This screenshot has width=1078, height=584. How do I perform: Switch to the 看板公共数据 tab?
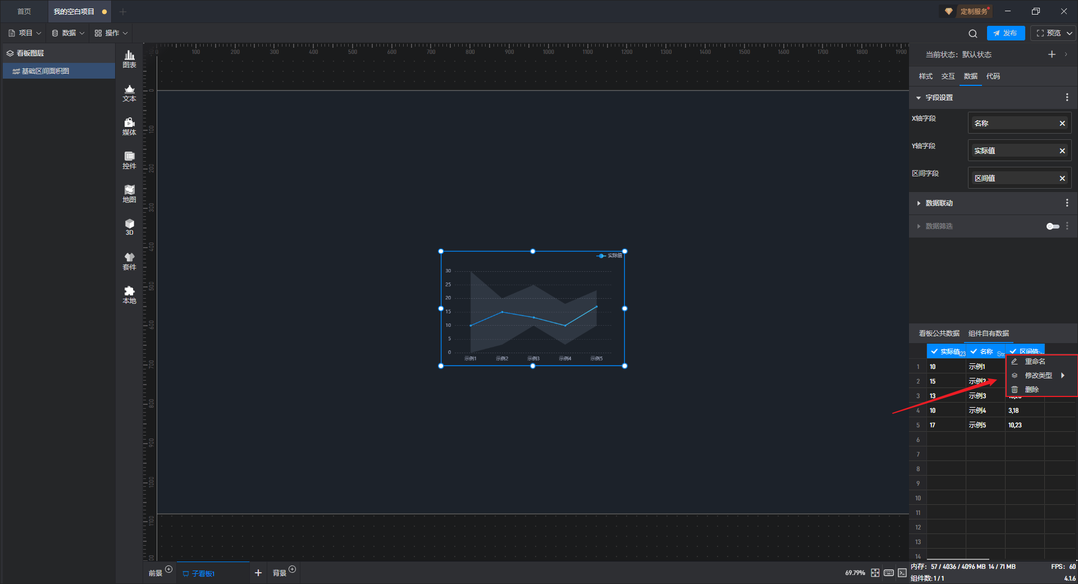point(939,334)
